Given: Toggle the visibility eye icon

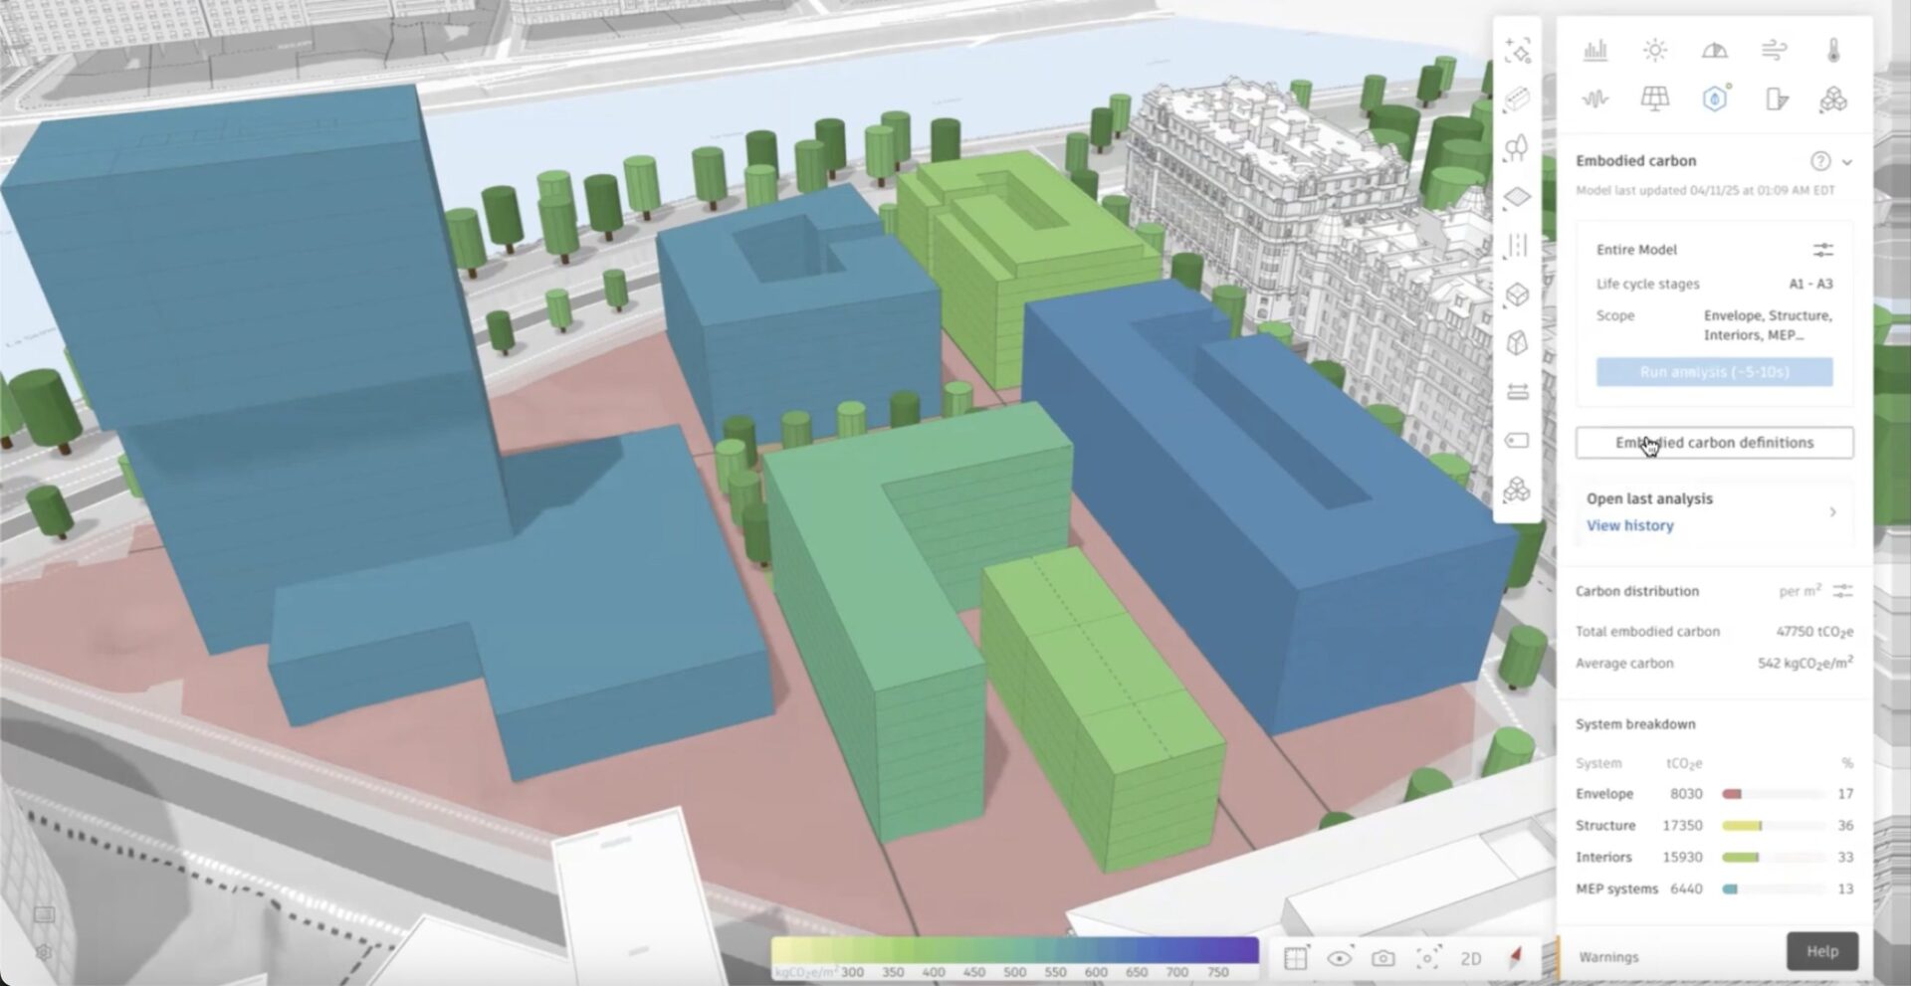Looking at the screenshot, I should pos(1339,958).
